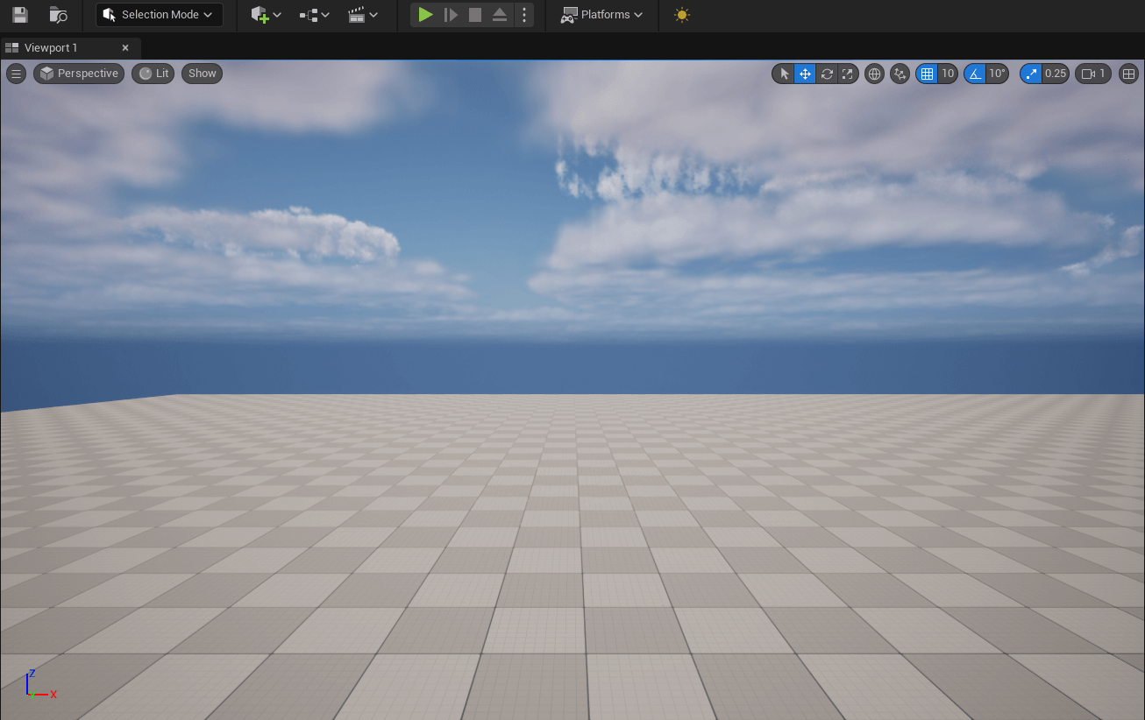Open the quick add content dropdown
This screenshot has height=720, width=1145.
tap(266, 15)
